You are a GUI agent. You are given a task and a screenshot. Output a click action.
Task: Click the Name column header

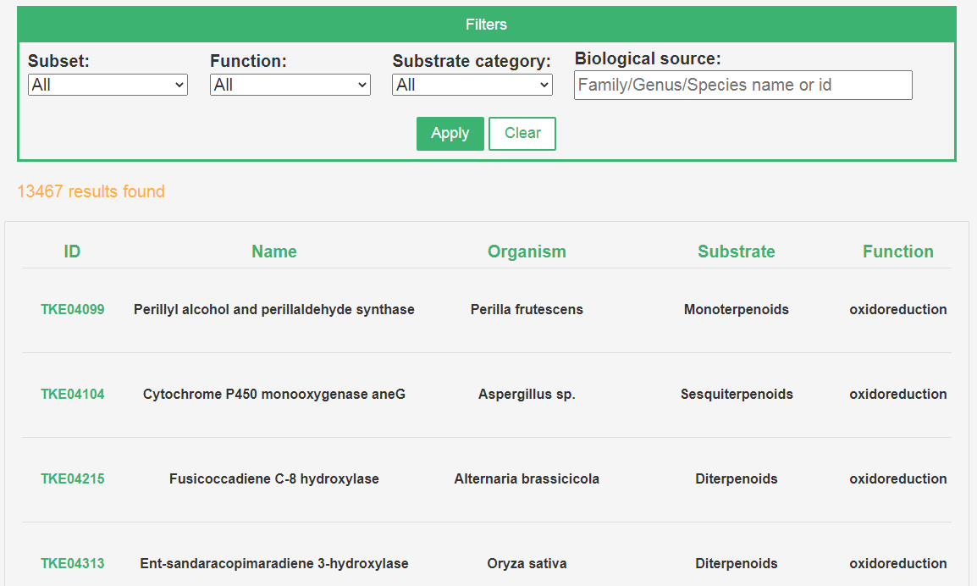click(274, 252)
